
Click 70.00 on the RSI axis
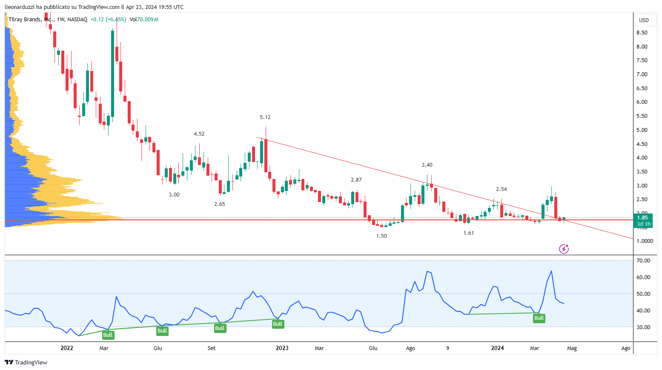click(643, 261)
